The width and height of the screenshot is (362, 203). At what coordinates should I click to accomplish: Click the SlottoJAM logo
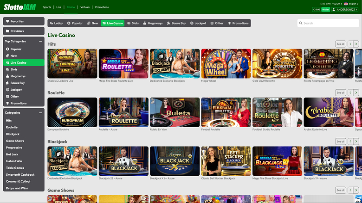19,7
